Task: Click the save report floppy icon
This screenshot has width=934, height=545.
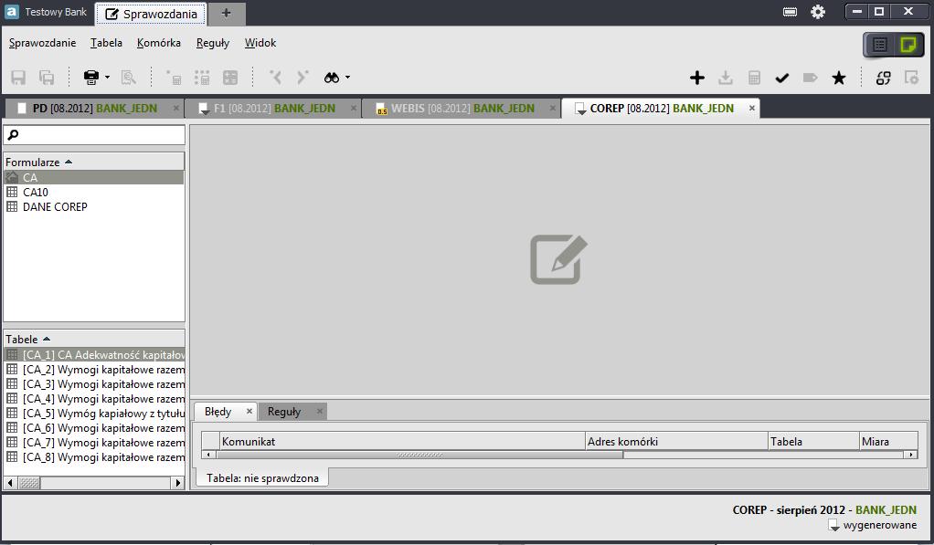Action: [x=18, y=78]
